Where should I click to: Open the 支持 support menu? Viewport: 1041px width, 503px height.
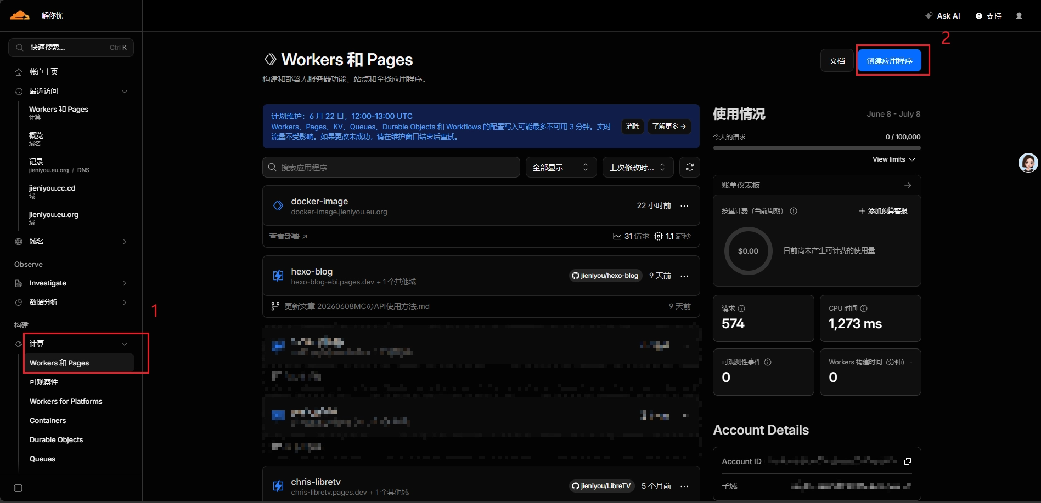click(989, 16)
